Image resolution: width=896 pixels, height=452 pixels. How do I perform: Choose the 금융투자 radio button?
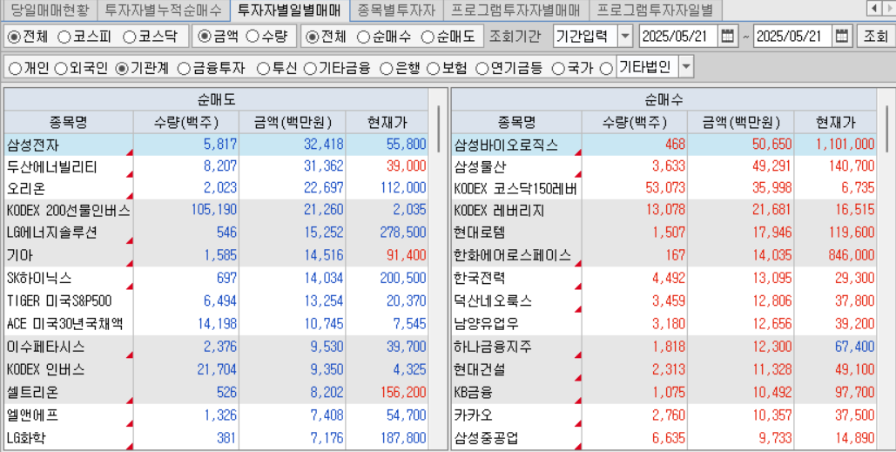(x=184, y=69)
